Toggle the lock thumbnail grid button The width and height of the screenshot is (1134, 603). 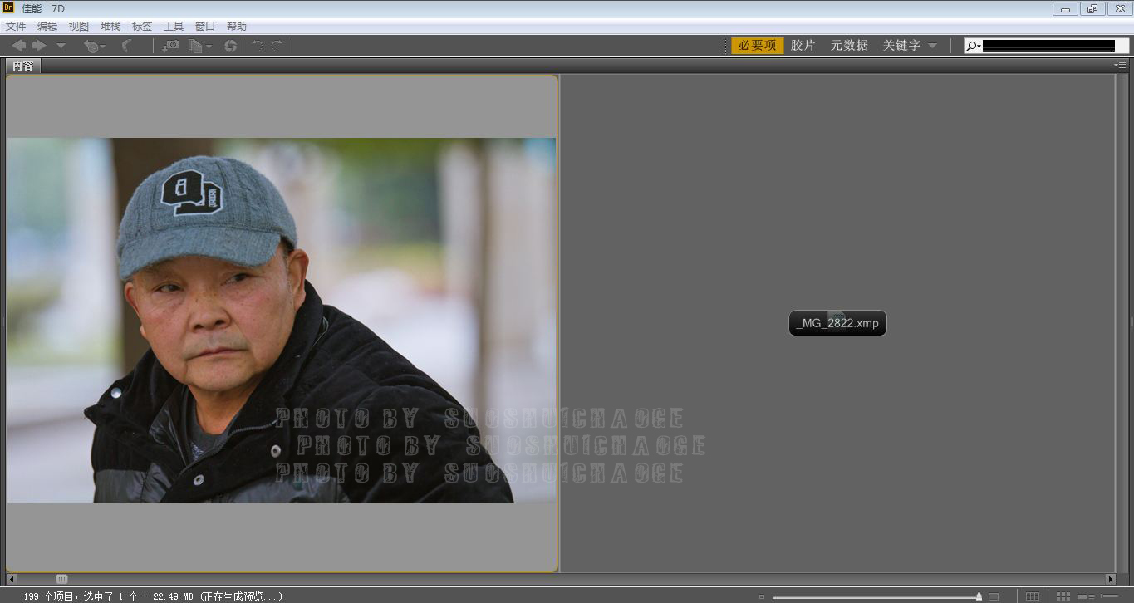pos(1032,596)
